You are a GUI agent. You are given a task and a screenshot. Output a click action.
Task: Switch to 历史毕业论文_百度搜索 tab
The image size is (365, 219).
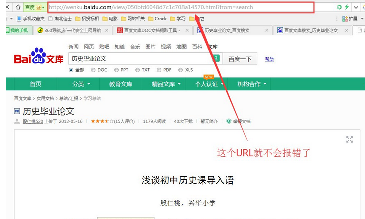point(233,30)
